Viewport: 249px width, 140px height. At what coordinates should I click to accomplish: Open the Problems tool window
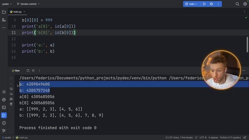pyautogui.click(x=4, y=123)
